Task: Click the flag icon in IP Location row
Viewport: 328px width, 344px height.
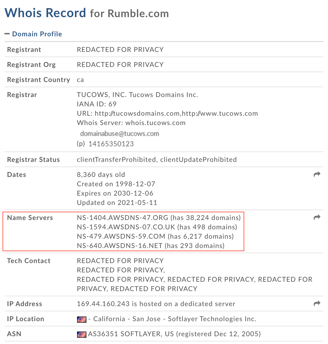Action: pyautogui.click(x=82, y=319)
